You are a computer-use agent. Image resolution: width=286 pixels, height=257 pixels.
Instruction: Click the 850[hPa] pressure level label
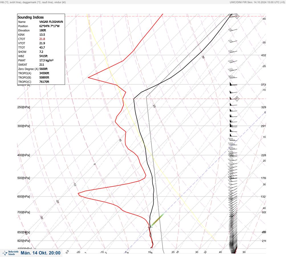point(24,232)
